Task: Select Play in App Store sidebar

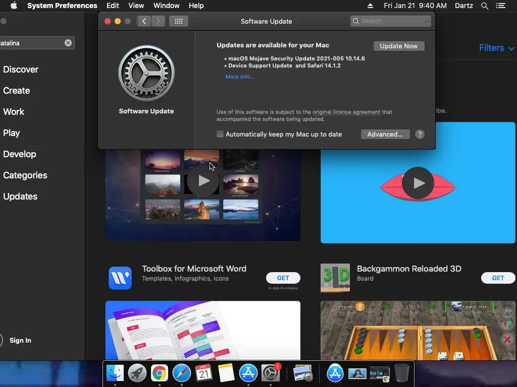Action: [12, 133]
